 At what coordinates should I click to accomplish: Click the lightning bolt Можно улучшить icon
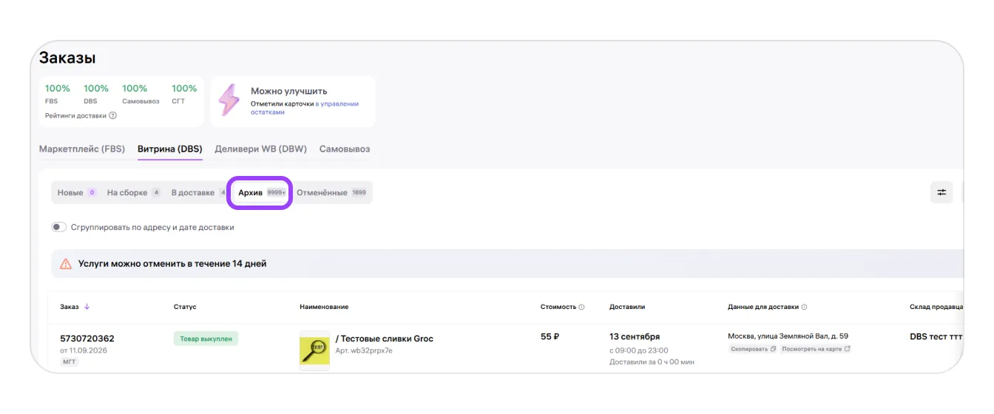pyautogui.click(x=229, y=99)
